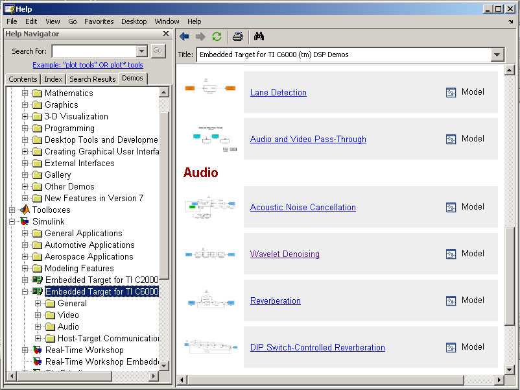Click the Mathematics folder icon
The height and width of the screenshot is (390, 520).
point(38,93)
